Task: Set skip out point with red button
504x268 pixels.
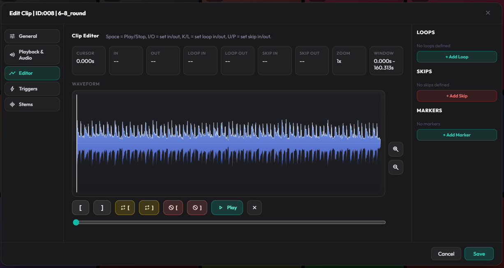Action: click(197, 208)
